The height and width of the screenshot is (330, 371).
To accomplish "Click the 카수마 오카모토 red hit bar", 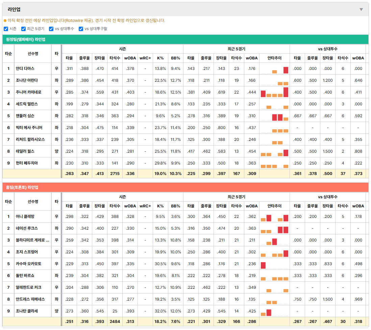I will (x=263, y=265).
